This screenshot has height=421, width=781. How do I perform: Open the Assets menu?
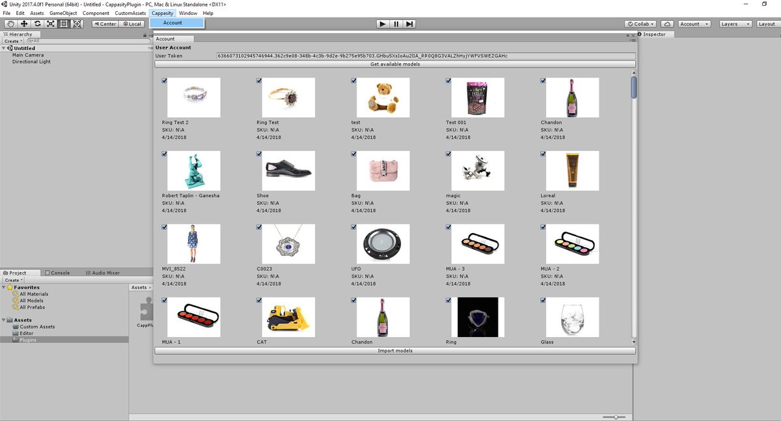37,13
